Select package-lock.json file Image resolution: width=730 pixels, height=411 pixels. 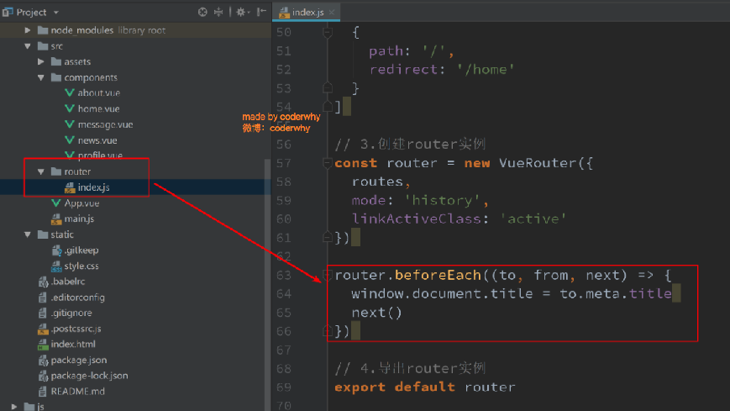(x=89, y=376)
